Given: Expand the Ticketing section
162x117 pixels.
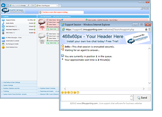Looking at the screenshot, I should click(x=19, y=91).
